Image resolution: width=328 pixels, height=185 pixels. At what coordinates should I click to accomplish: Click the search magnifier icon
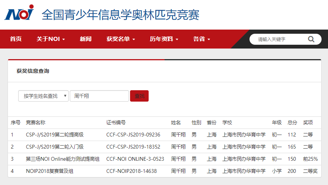pyautogui.click(x=311, y=39)
